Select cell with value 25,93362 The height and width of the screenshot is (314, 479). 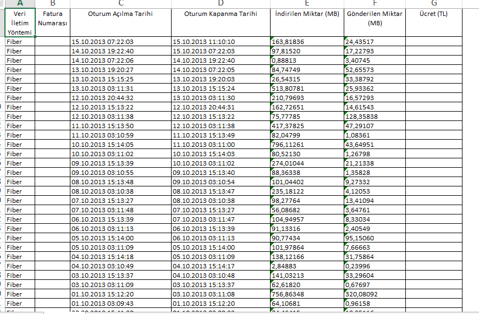coord(375,89)
